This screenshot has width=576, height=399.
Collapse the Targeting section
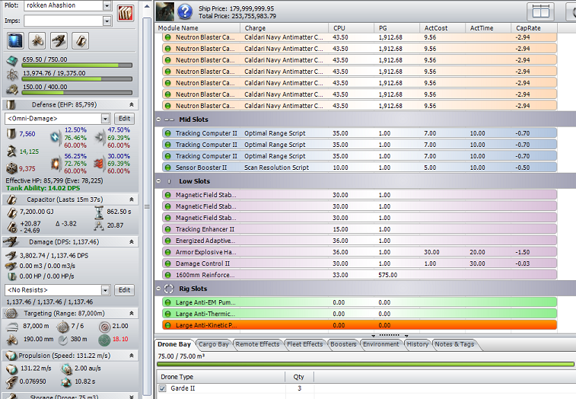pyautogui.click(x=132, y=313)
